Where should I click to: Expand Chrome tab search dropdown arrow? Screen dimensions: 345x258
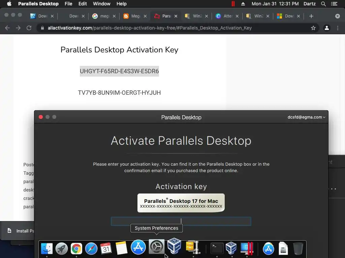338,16
